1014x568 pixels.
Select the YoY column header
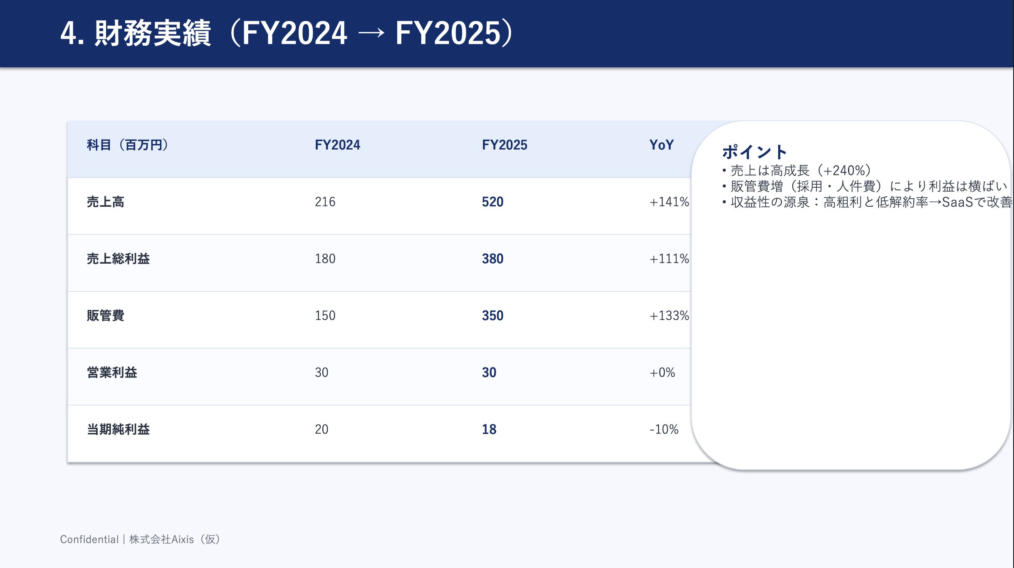point(661,145)
